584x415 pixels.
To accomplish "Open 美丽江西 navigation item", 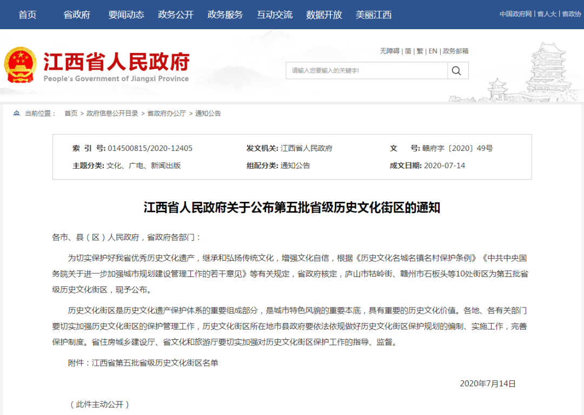I will click(374, 15).
